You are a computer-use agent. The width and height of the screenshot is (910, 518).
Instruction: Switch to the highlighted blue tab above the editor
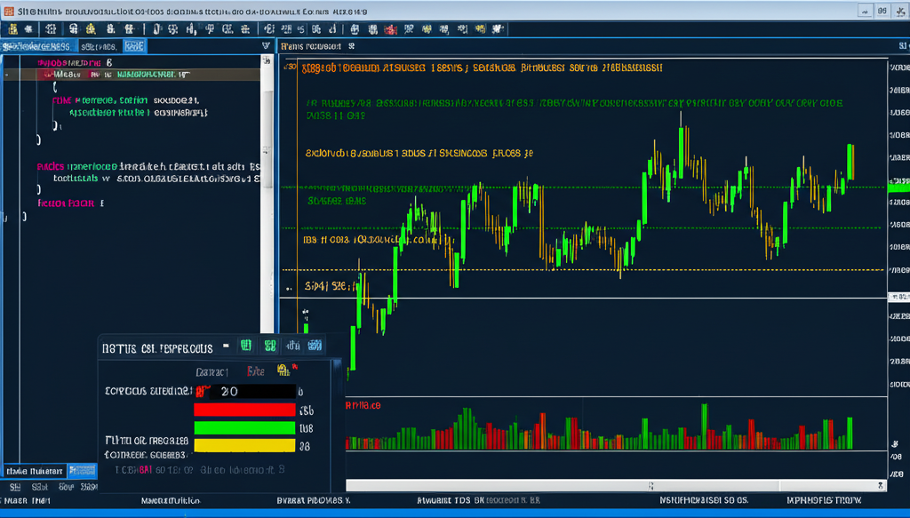132,44
